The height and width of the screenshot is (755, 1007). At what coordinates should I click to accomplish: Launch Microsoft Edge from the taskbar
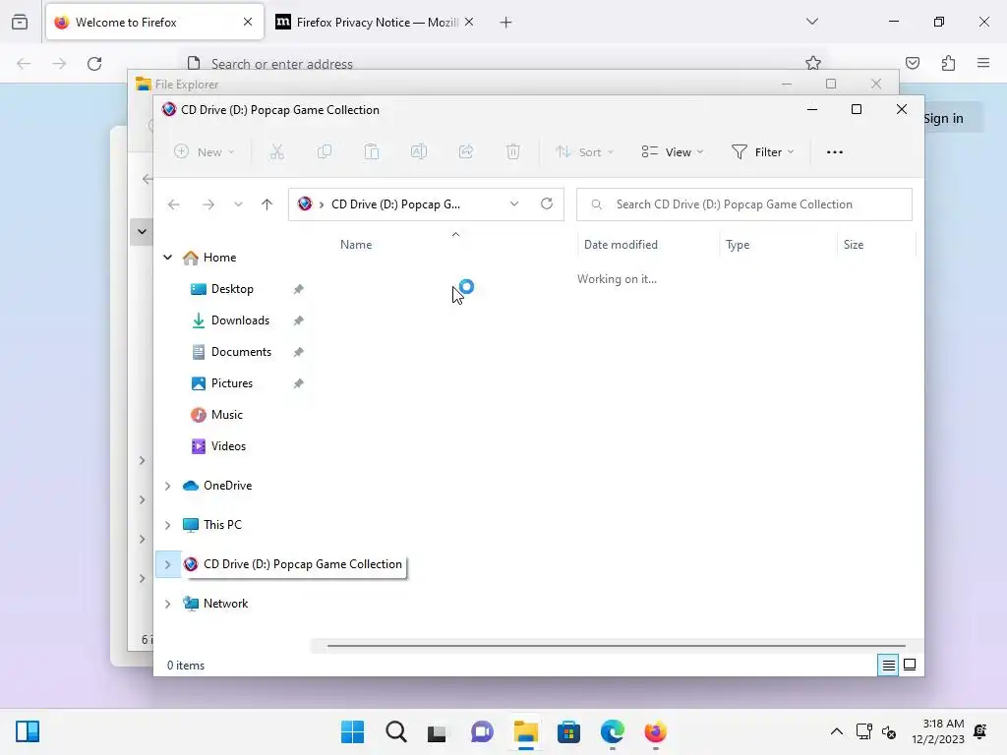(612, 731)
